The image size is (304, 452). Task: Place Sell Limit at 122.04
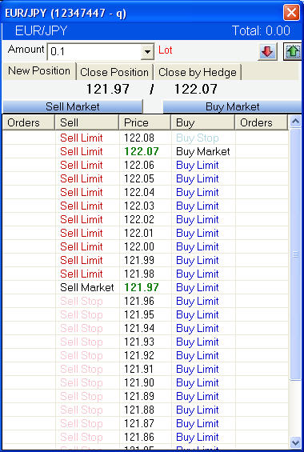point(82,192)
